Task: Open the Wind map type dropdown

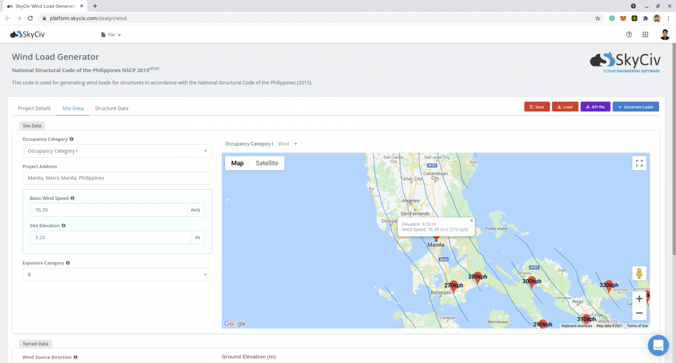Action: pos(287,144)
